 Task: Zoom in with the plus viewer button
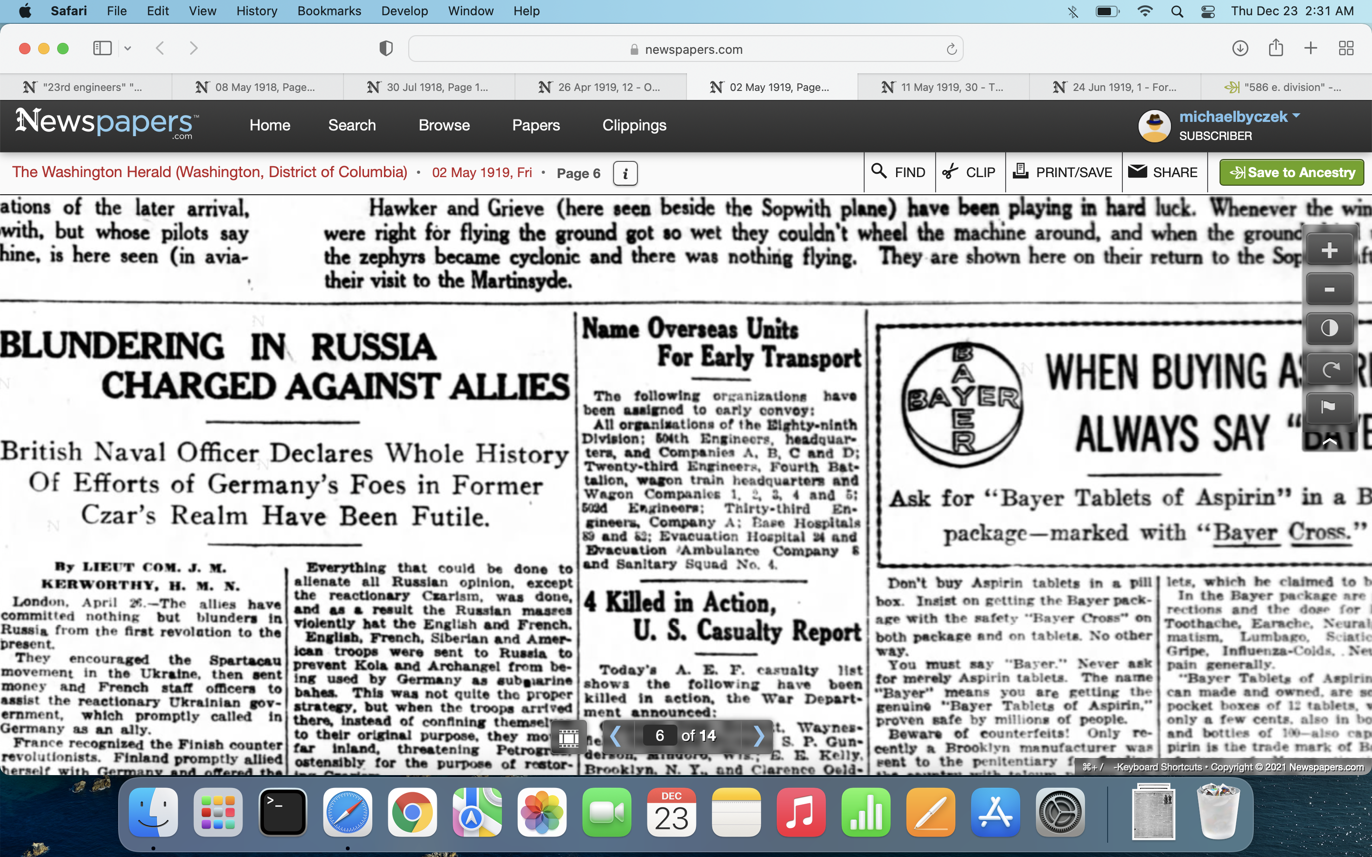(x=1329, y=250)
